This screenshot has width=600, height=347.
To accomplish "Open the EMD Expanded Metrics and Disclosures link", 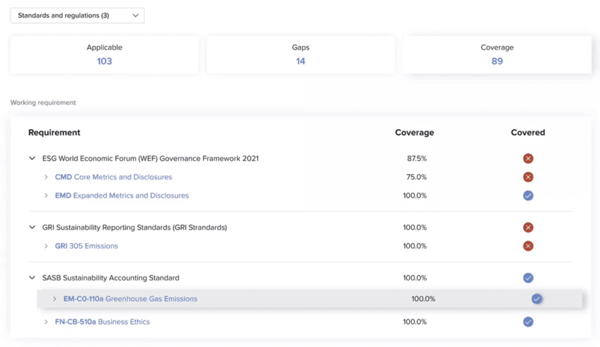I will point(122,196).
